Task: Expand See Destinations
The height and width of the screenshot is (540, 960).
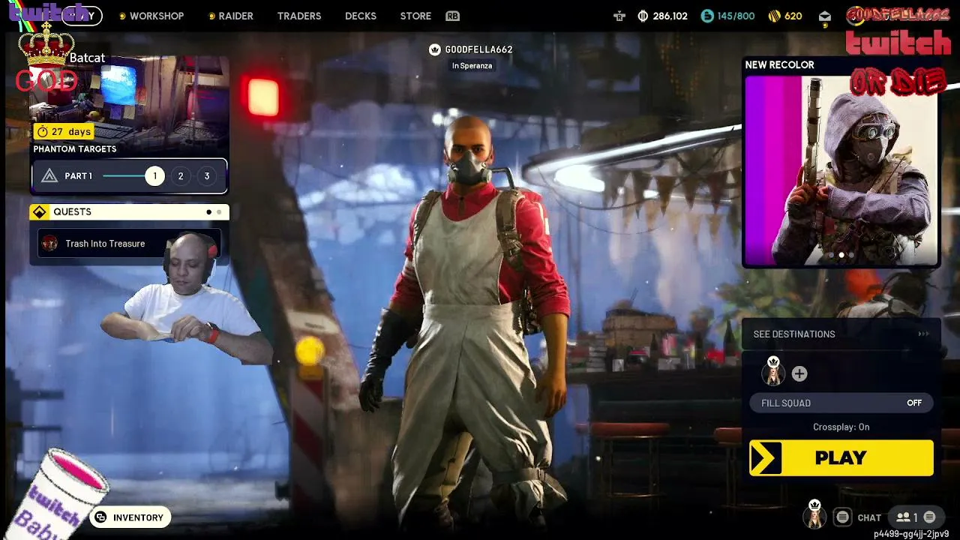Action: point(841,334)
